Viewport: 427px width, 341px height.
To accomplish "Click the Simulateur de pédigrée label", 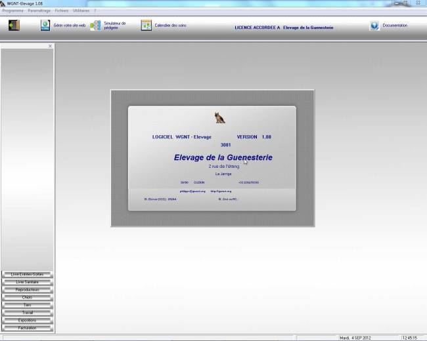I will point(115,26).
